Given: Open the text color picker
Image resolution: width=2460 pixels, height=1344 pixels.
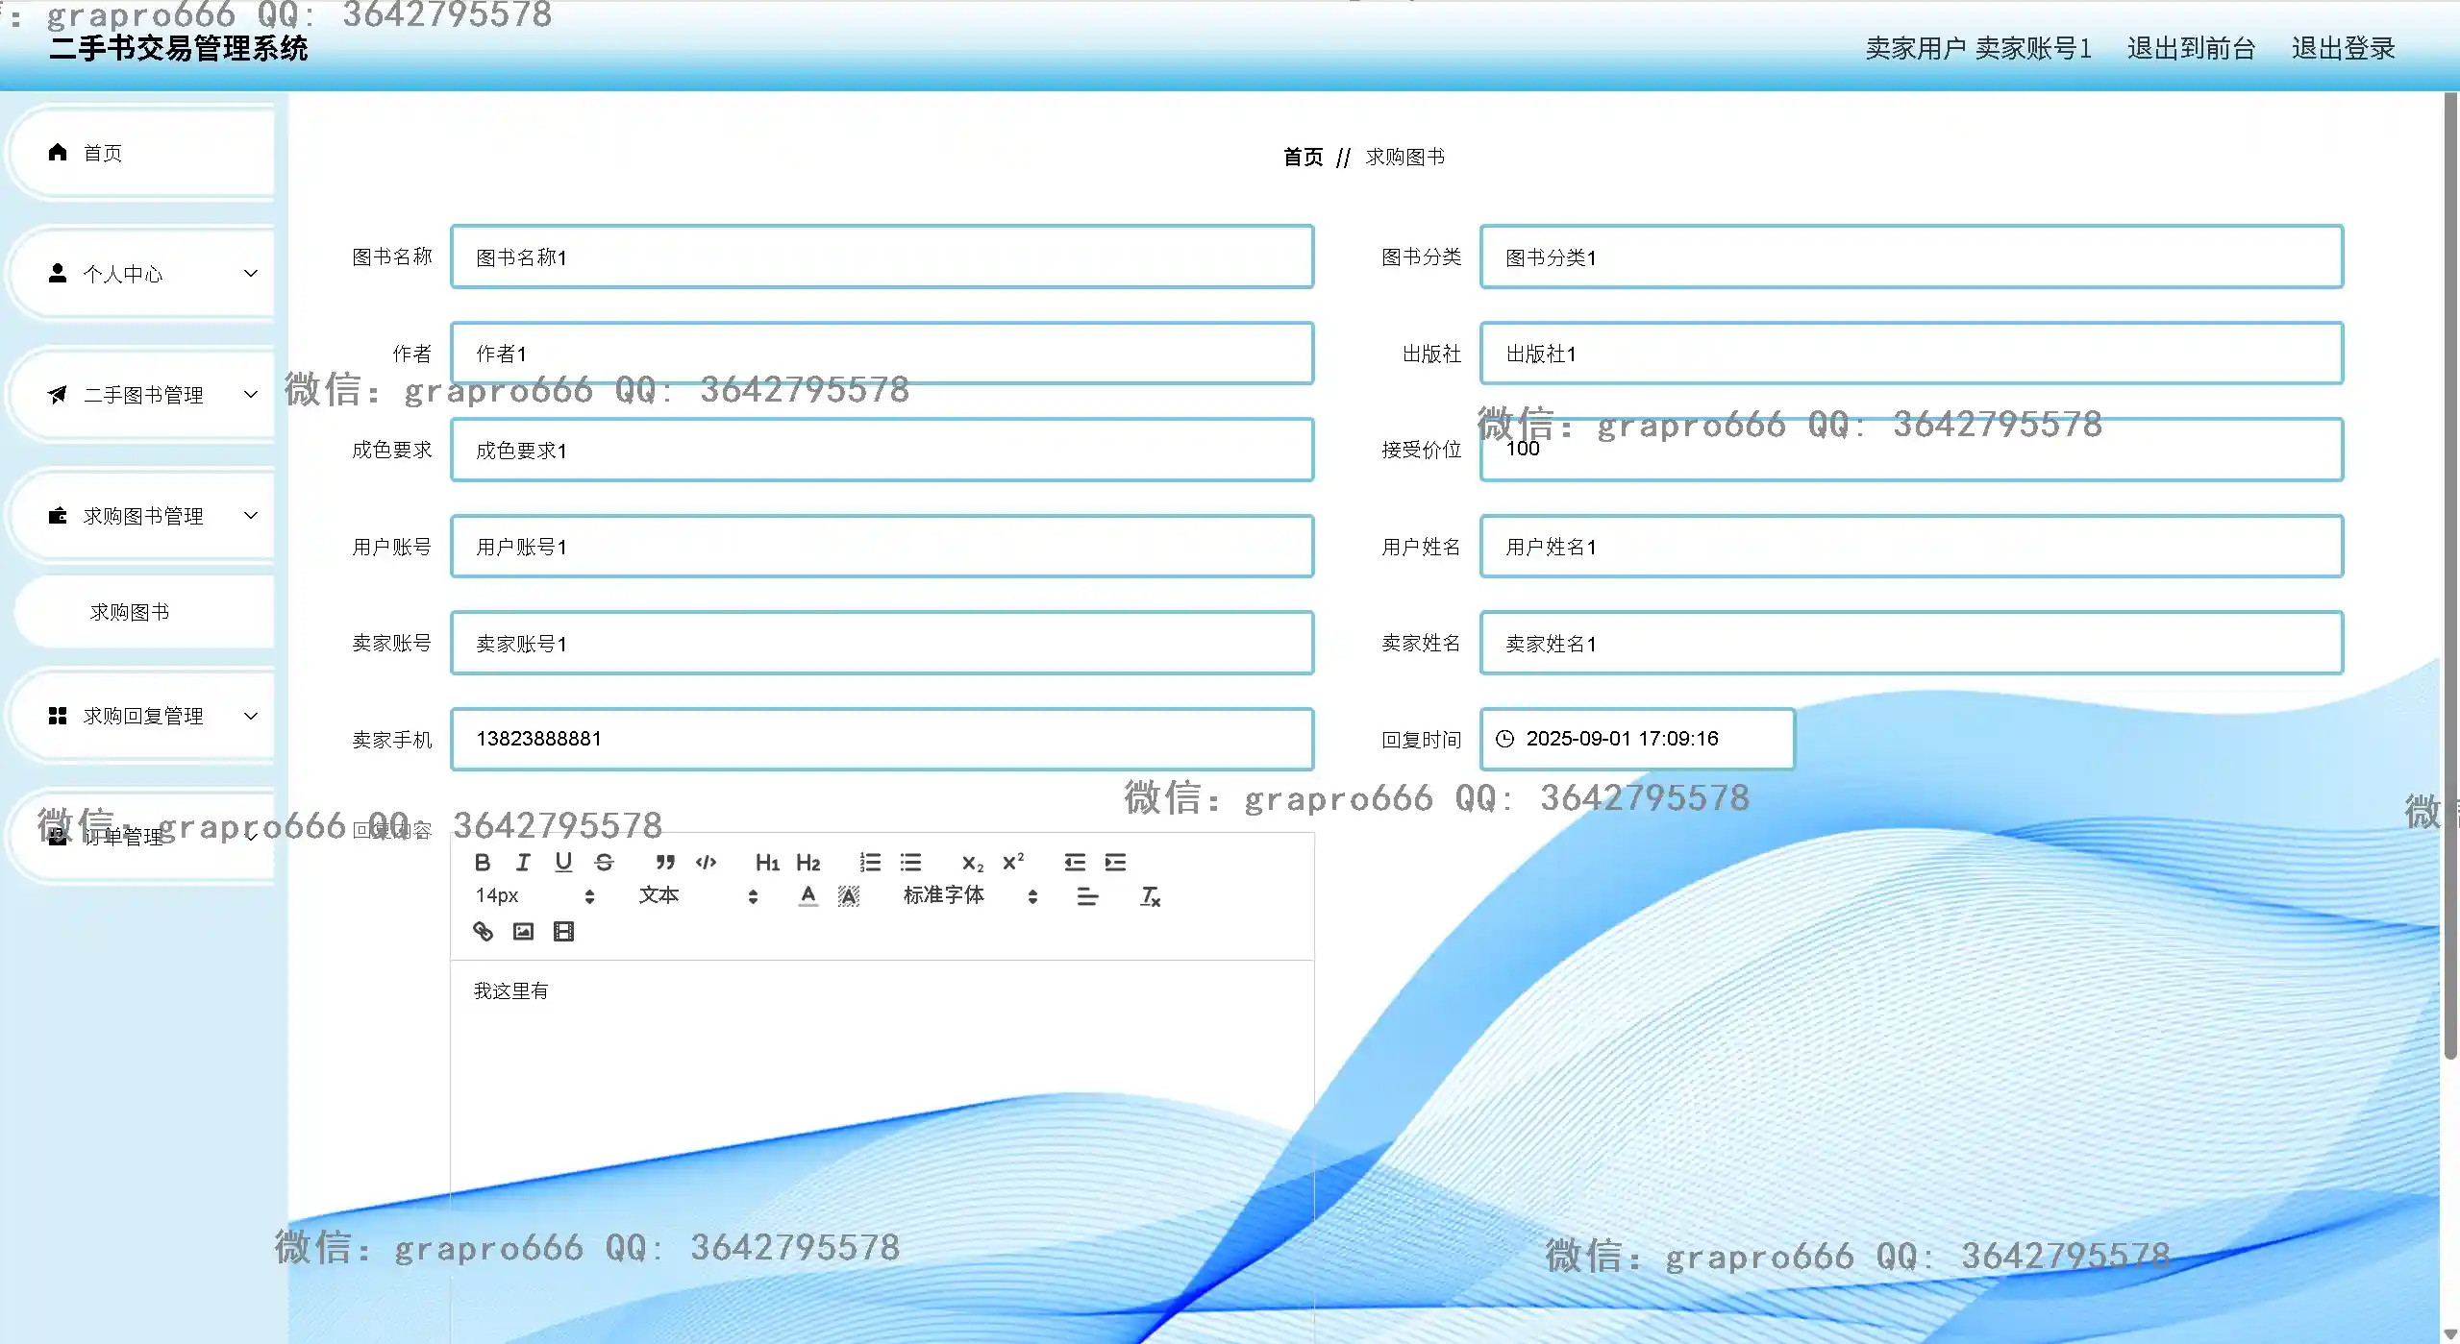Looking at the screenshot, I should [x=808, y=896].
